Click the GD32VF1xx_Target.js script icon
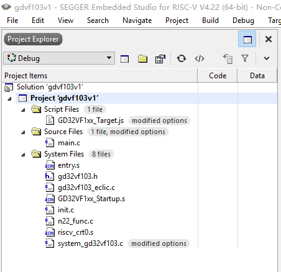281x272 pixels. 50,120
